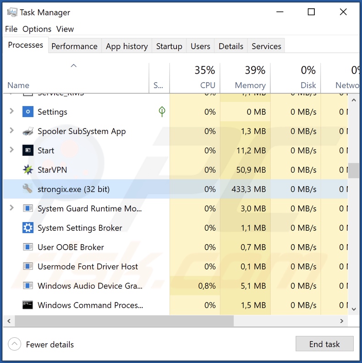
Task: Click the Fewer details arrow icon
Action: coord(14,344)
